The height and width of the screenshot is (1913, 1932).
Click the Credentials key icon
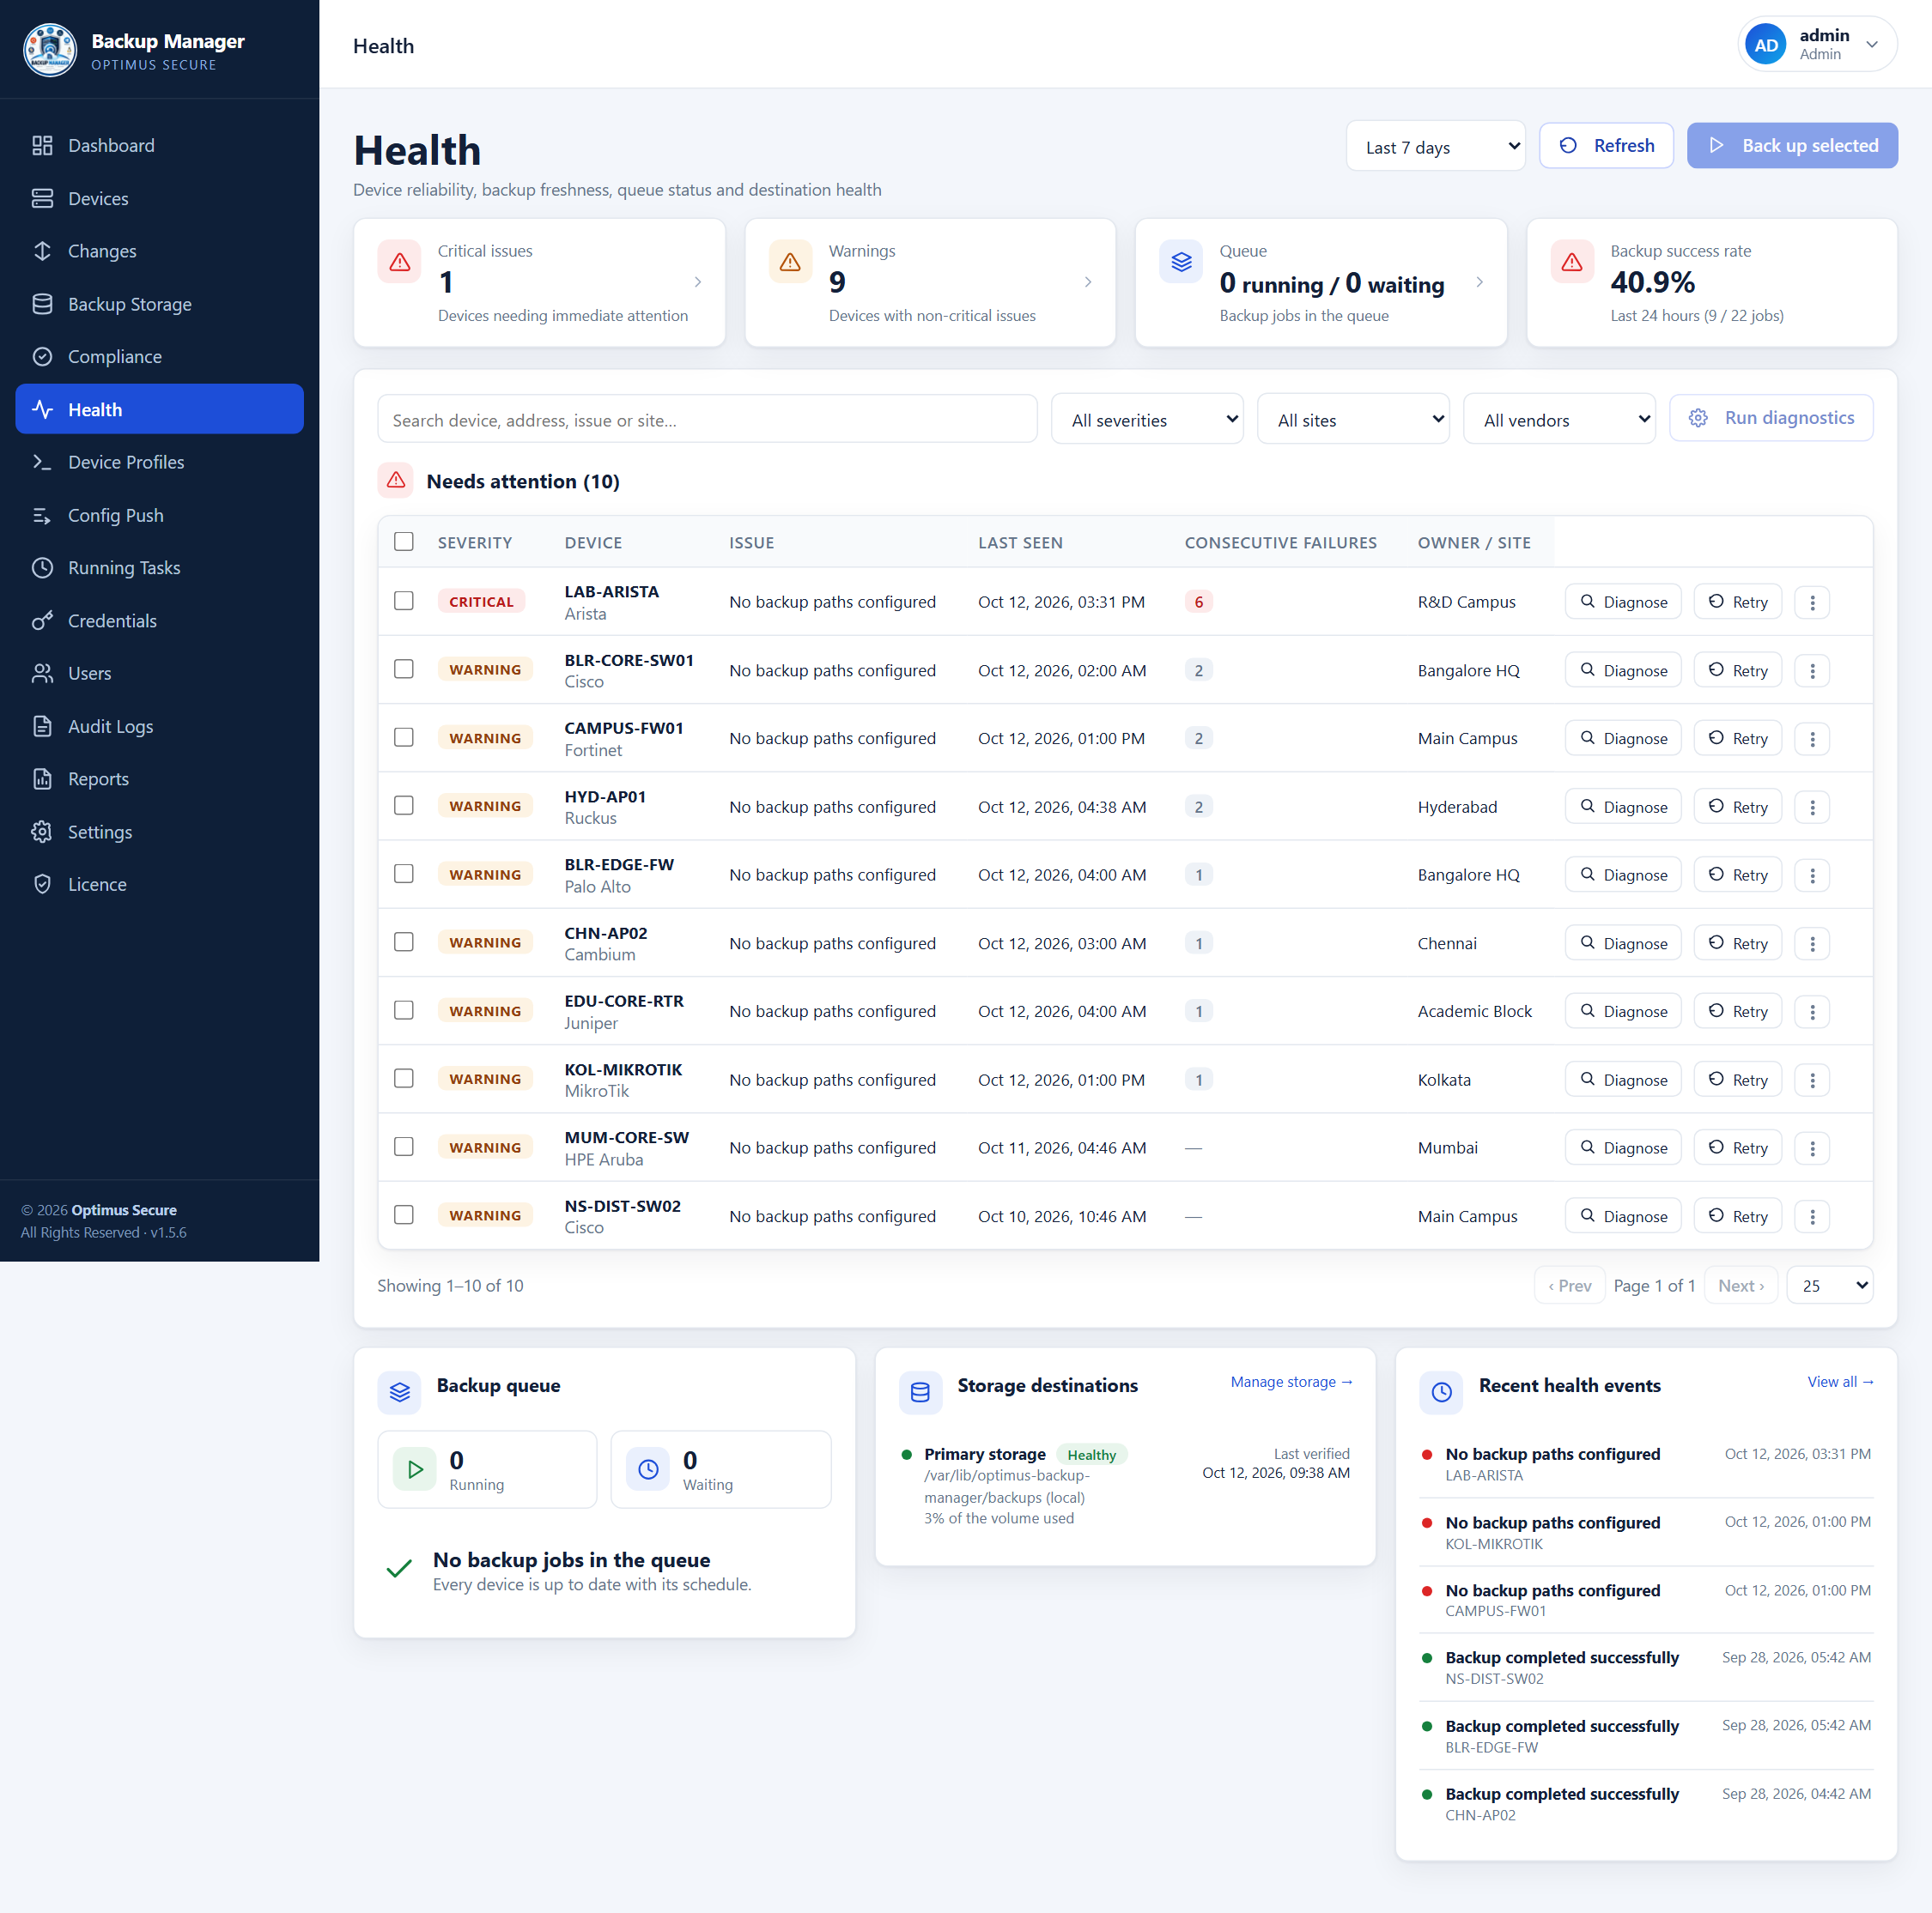tap(42, 621)
